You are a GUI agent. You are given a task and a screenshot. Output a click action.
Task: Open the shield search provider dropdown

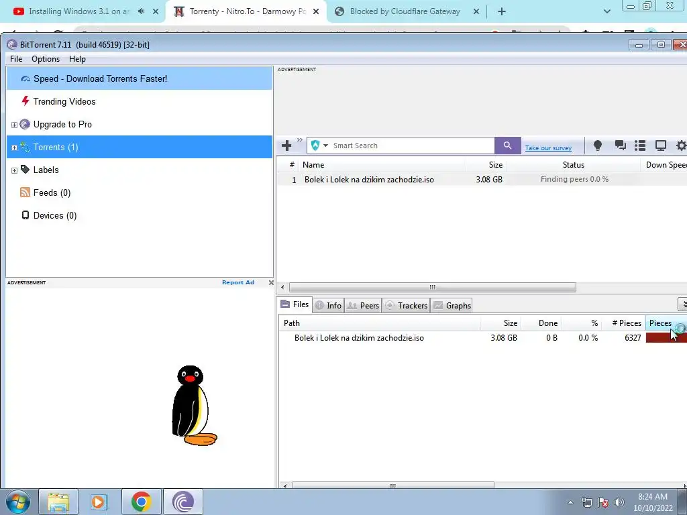(x=325, y=146)
